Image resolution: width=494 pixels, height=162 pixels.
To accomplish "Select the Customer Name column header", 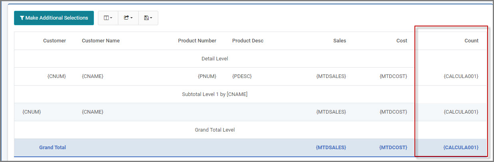I will (x=101, y=41).
